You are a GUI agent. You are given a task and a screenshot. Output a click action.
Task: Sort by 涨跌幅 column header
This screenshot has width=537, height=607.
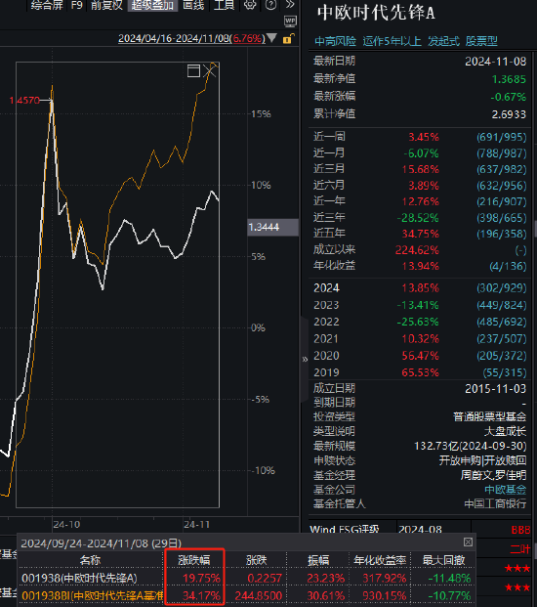click(194, 560)
